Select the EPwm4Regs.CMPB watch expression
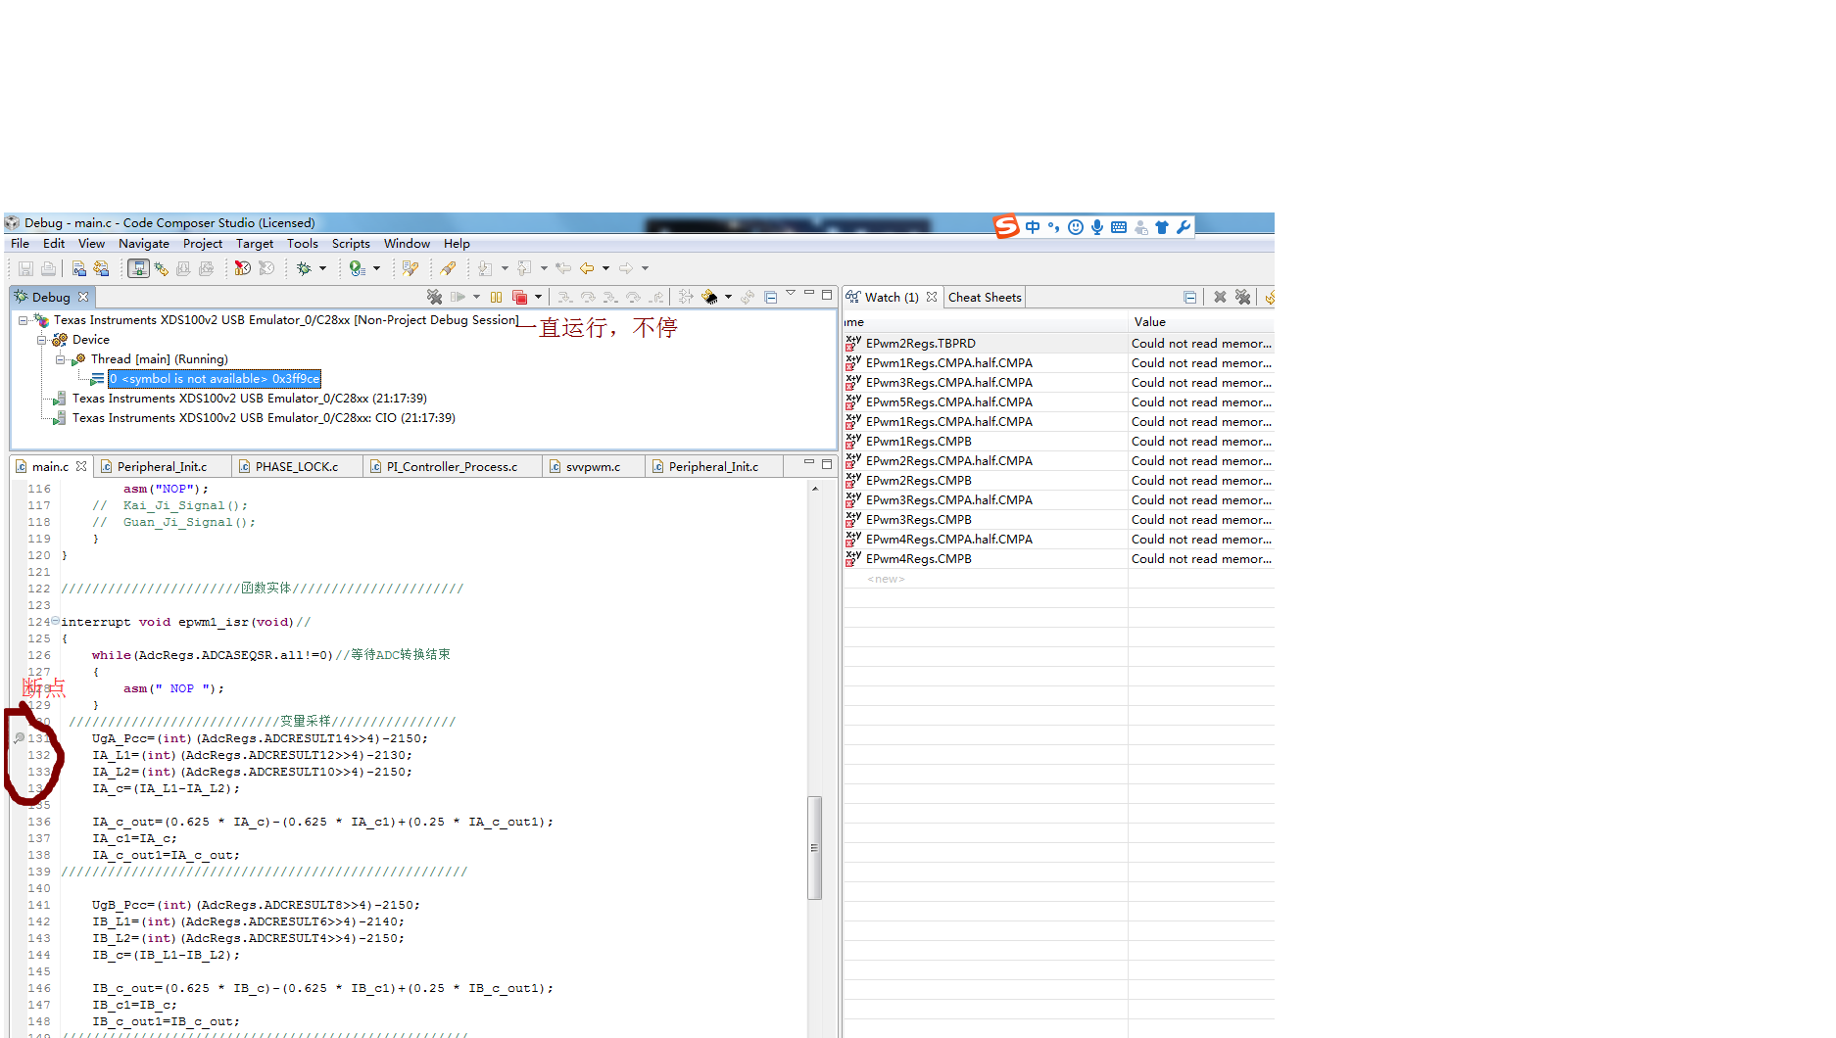1836x1038 pixels. (919, 559)
